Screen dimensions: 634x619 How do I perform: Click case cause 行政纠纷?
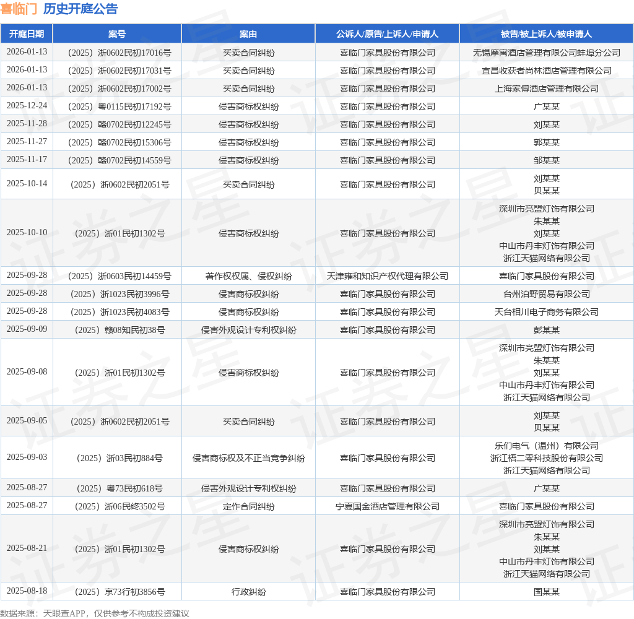(248, 592)
